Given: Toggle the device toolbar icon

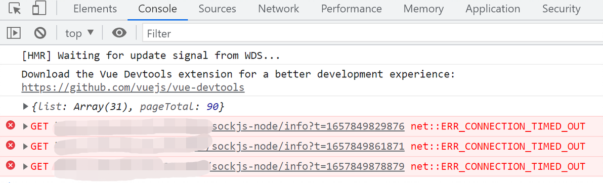Looking at the screenshot, I should 39,9.
